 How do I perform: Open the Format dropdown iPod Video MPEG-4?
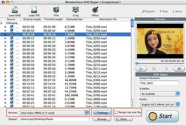[x=54, y=113]
